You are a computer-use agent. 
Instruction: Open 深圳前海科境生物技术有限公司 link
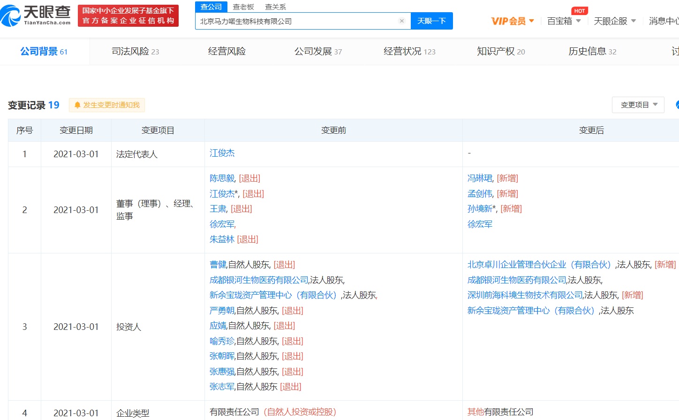coord(525,295)
